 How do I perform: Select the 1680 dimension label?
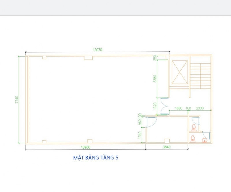[179, 108]
